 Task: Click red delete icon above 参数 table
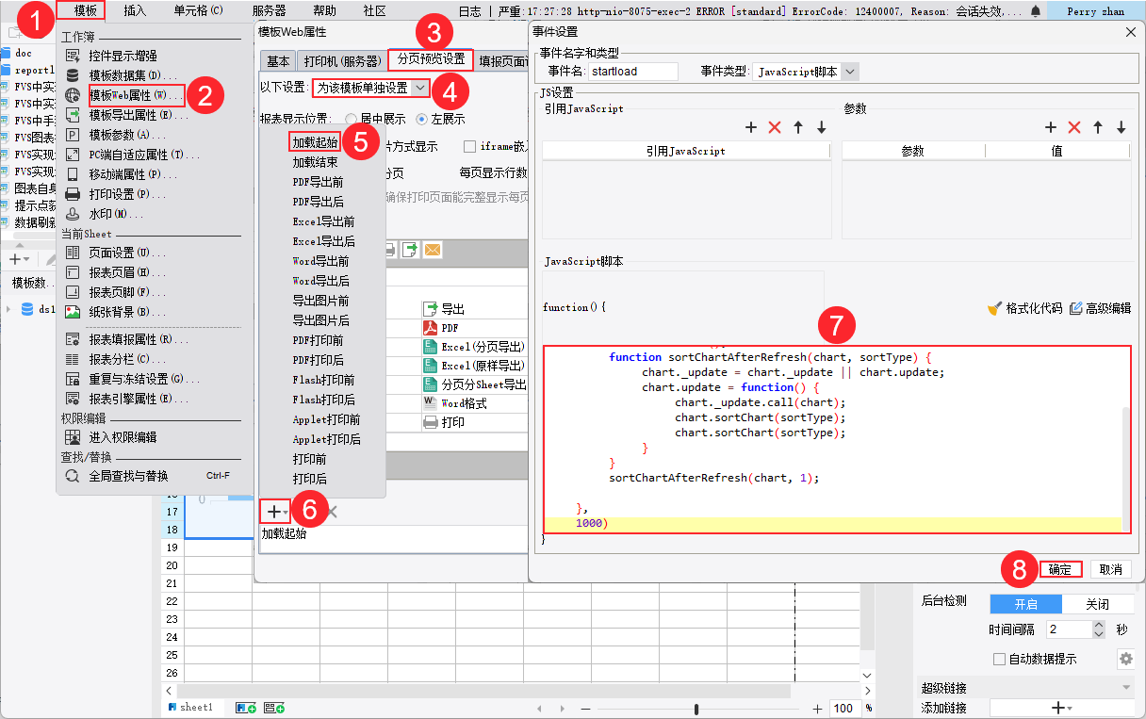[1073, 127]
